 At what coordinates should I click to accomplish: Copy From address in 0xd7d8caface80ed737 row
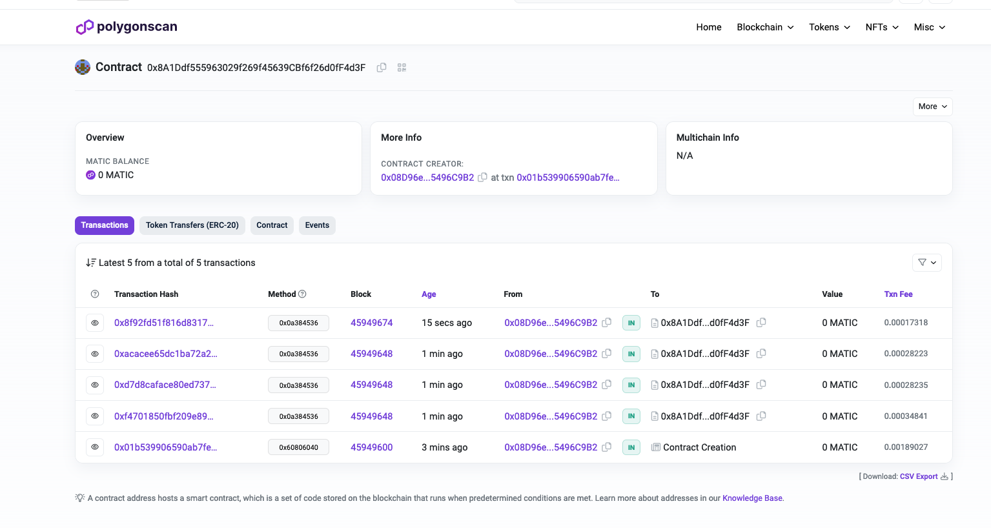click(x=607, y=385)
